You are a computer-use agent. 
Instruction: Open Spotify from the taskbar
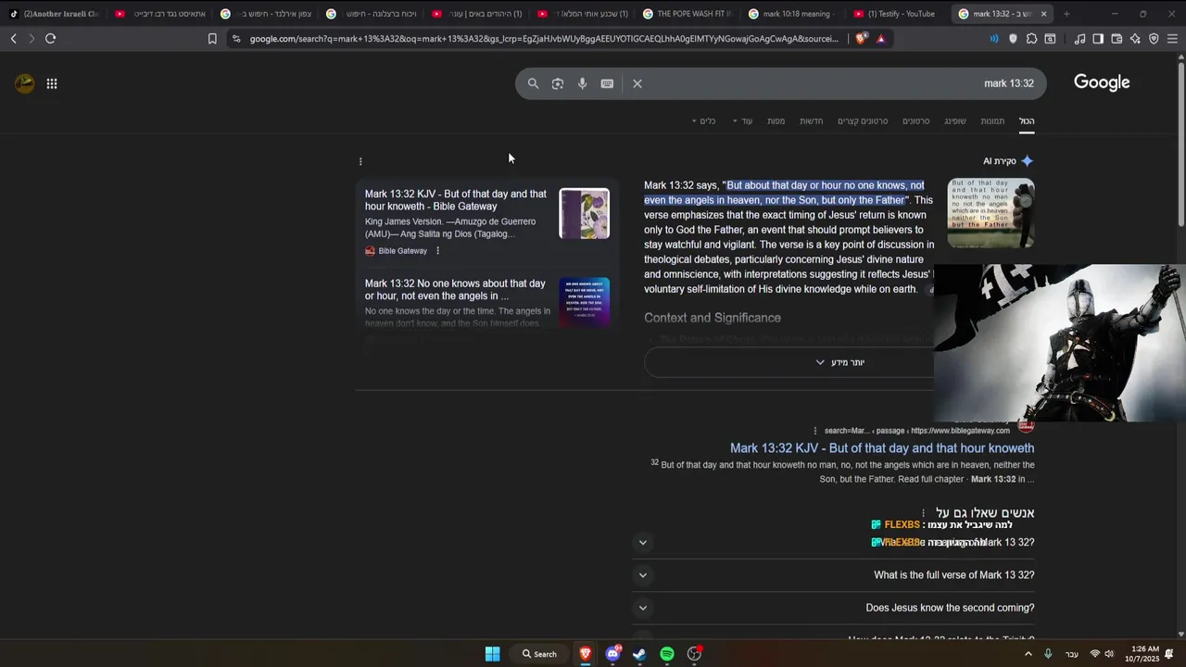click(x=667, y=654)
